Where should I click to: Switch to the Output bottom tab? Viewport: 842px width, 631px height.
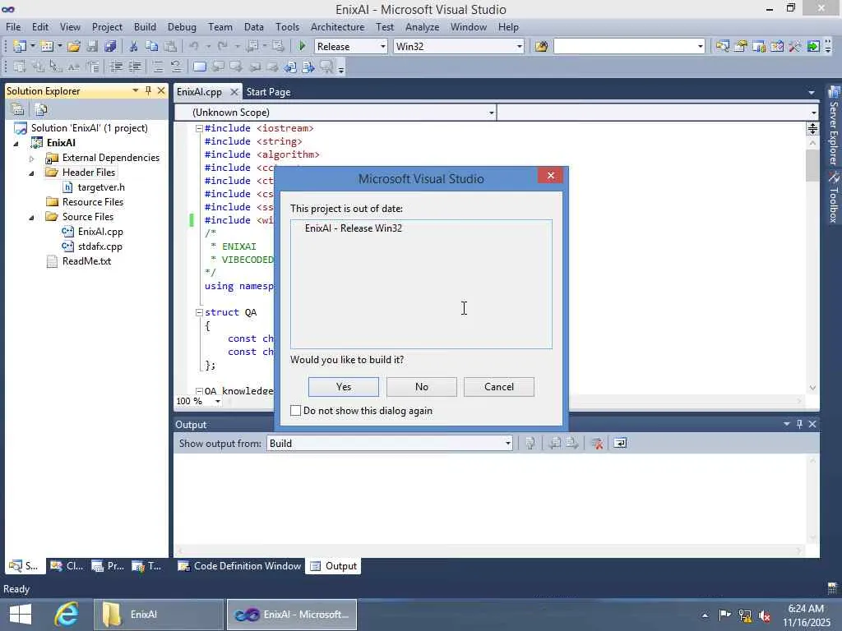tap(334, 566)
